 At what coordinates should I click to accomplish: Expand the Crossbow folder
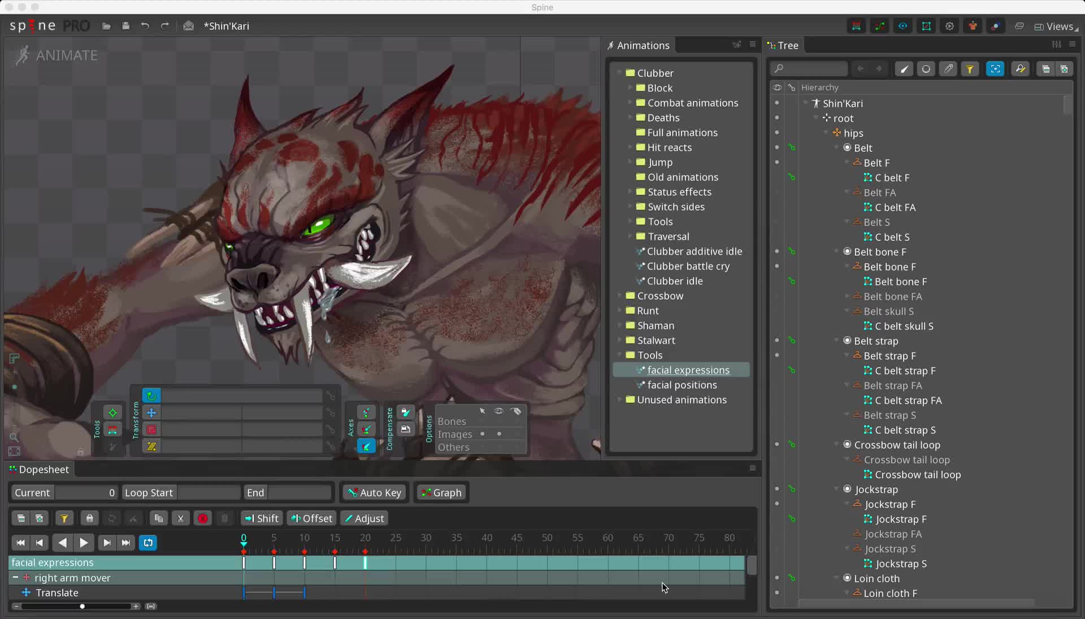point(619,295)
